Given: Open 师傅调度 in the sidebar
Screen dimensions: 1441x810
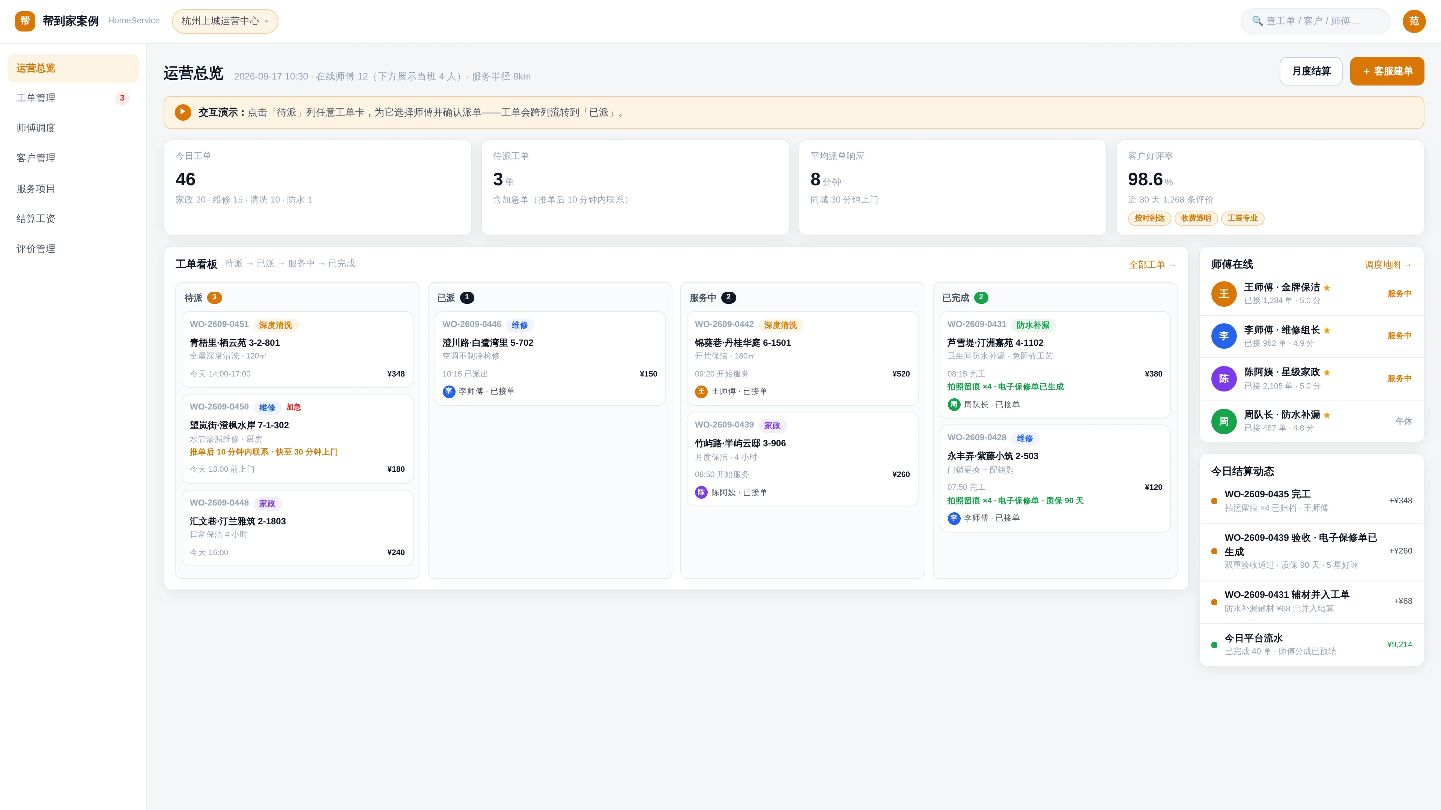Looking at the screenshot, I should 73,128.
